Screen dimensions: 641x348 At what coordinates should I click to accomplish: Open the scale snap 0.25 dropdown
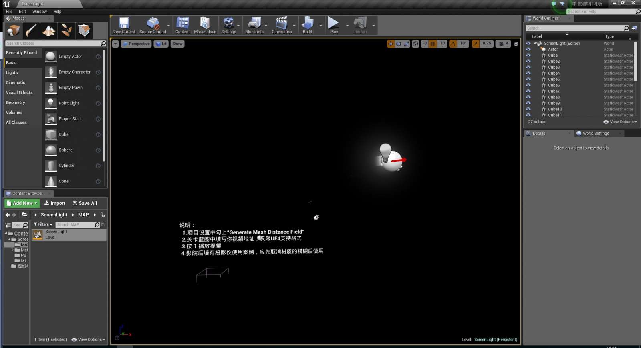[x=487, y=44]
